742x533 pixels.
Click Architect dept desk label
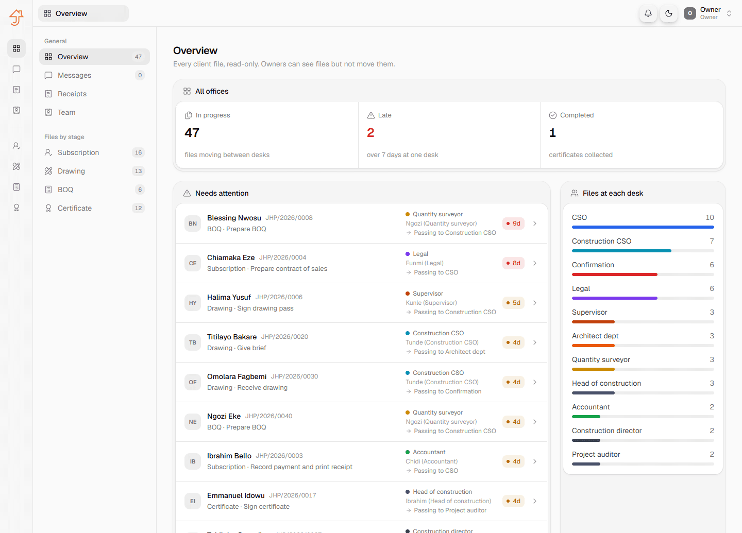coord(595,336)
